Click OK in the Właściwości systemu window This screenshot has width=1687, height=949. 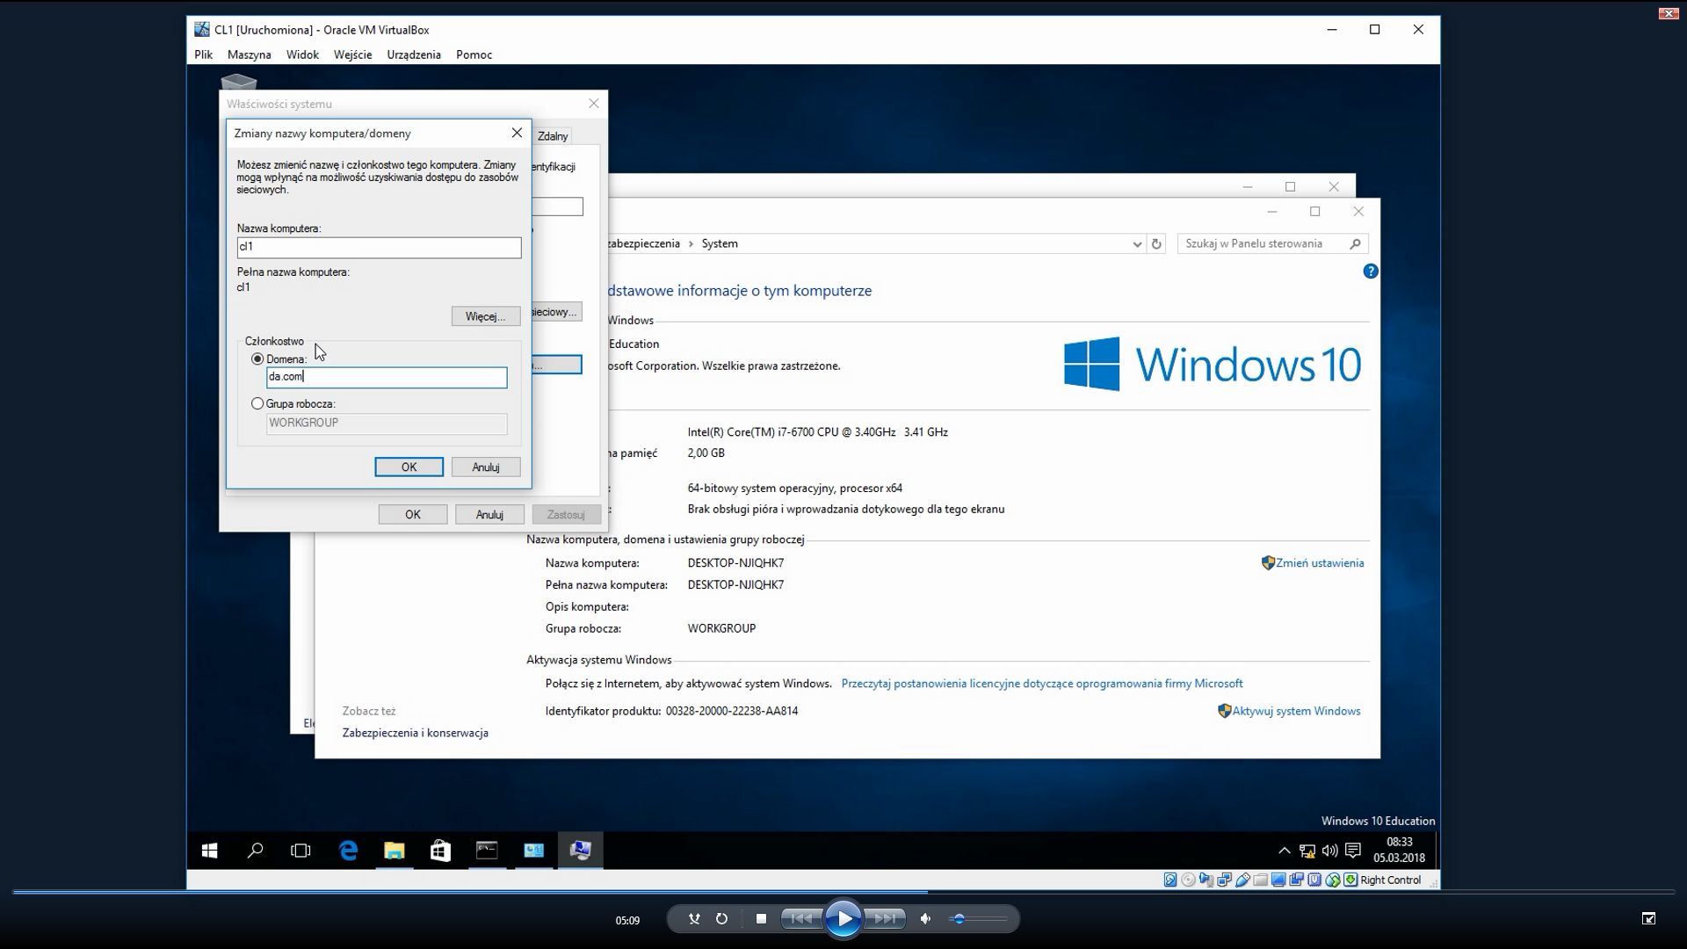coord(413,514)
